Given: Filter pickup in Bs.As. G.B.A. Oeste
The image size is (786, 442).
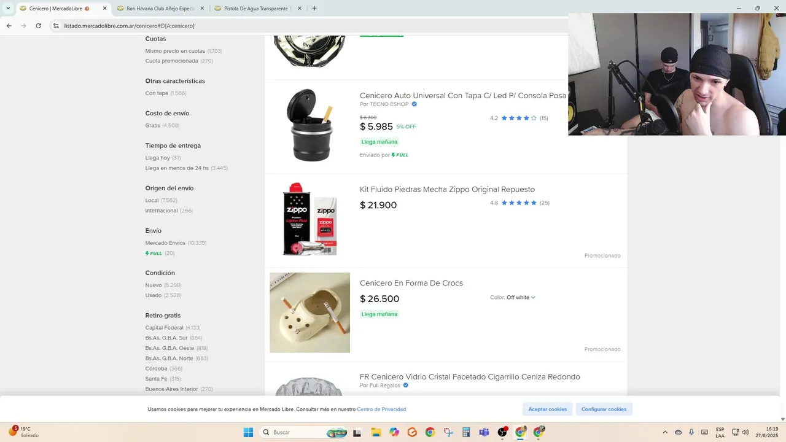Looking at the screenshot, I should pyautogui.click(x=176, y=348).
